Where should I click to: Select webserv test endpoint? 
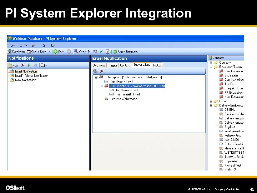point(233,135)
